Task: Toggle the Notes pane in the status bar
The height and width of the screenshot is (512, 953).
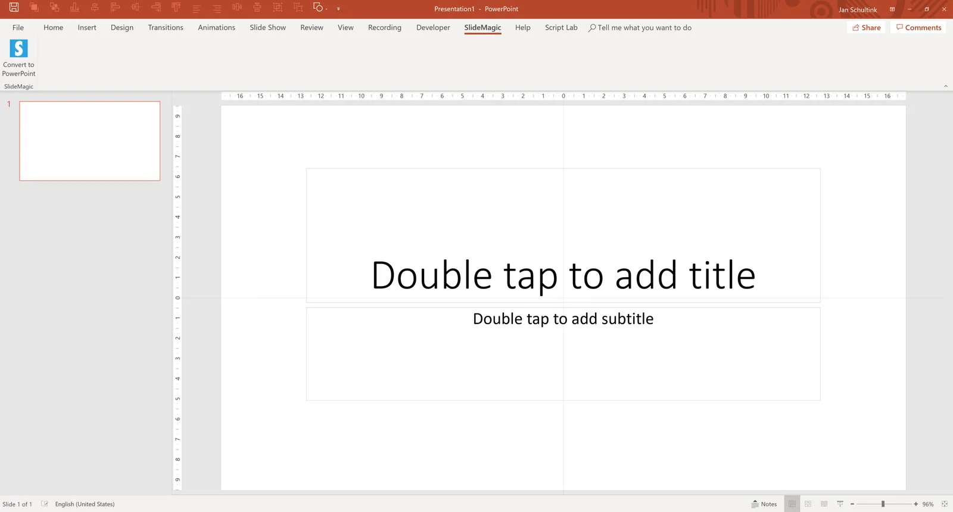Action: tap(764, 504)
